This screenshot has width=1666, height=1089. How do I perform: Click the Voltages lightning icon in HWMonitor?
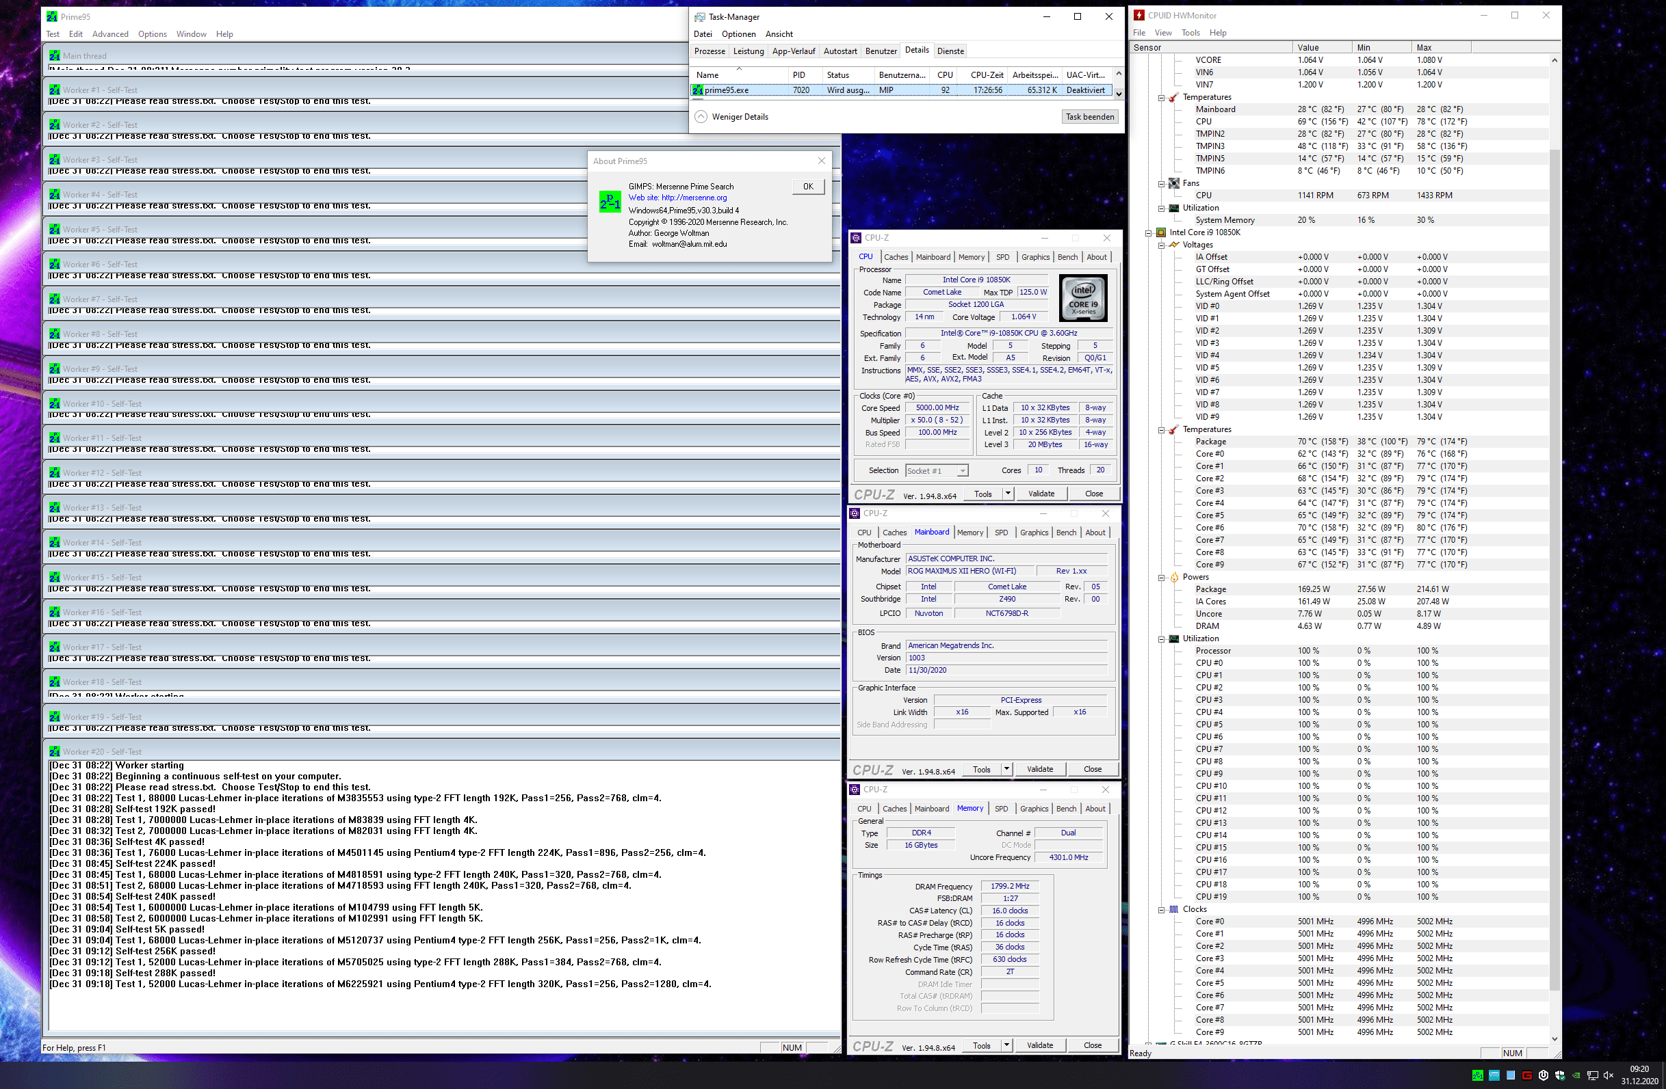(x=1174, y=245)
